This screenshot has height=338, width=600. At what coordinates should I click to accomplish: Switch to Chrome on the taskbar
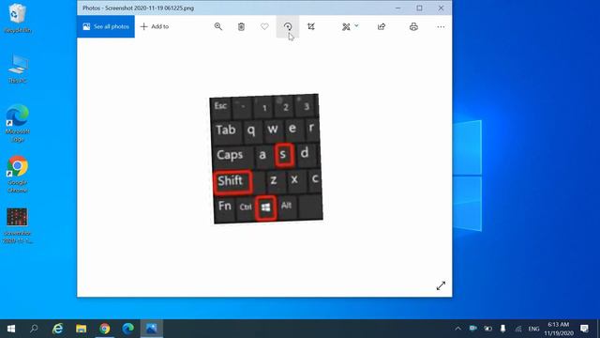(104, 329)
